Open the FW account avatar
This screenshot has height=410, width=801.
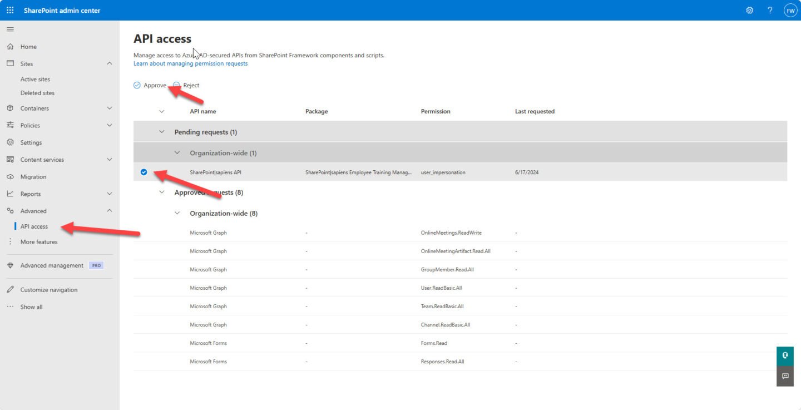(790, 10)
